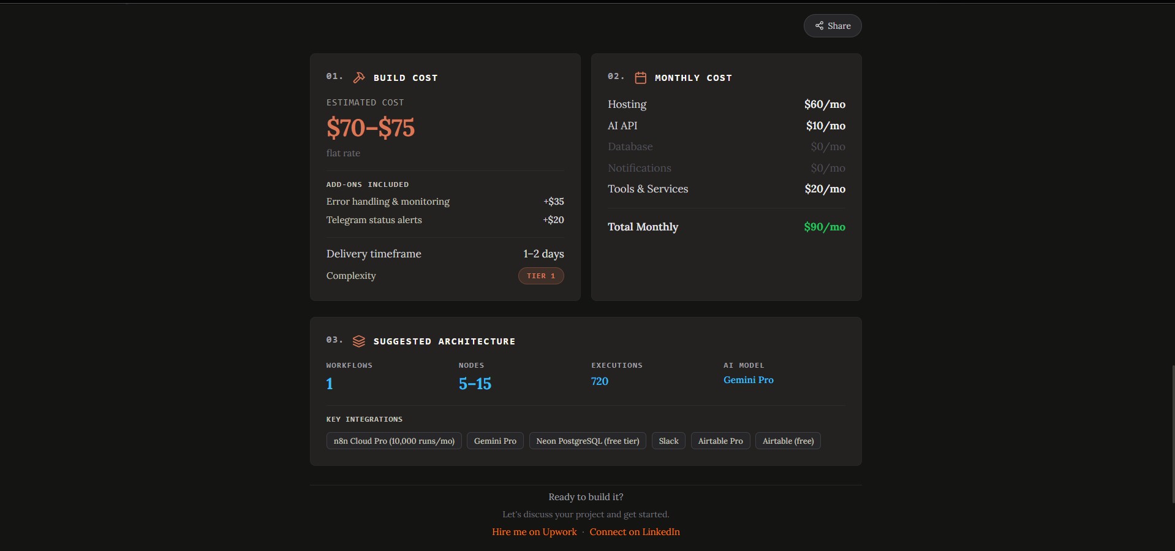Click the calendar icon beside Monthly Cost
The image size is (1175, 551).
[x=640, y=77]
